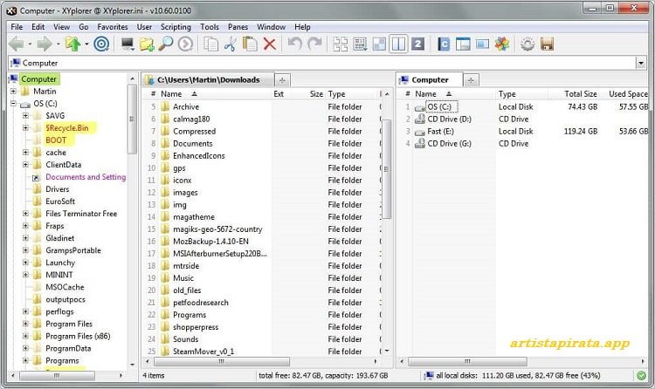Open the Scripting menu
Image resolution: width=655 pixels, height=389 pixels.
176,27
